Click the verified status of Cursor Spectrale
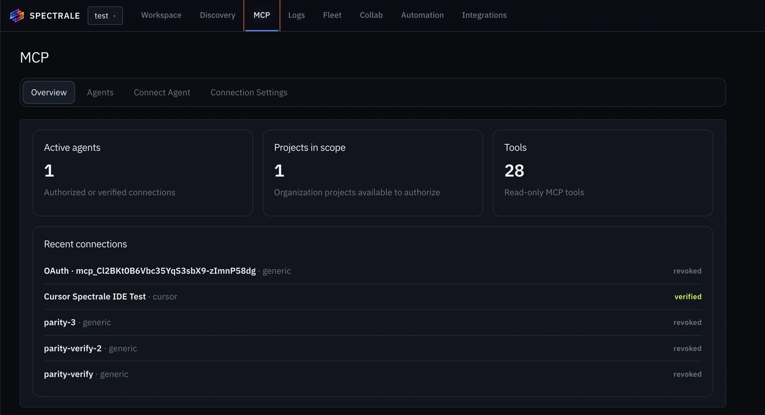This screenshot has width=765, height=415. [688, 297]
